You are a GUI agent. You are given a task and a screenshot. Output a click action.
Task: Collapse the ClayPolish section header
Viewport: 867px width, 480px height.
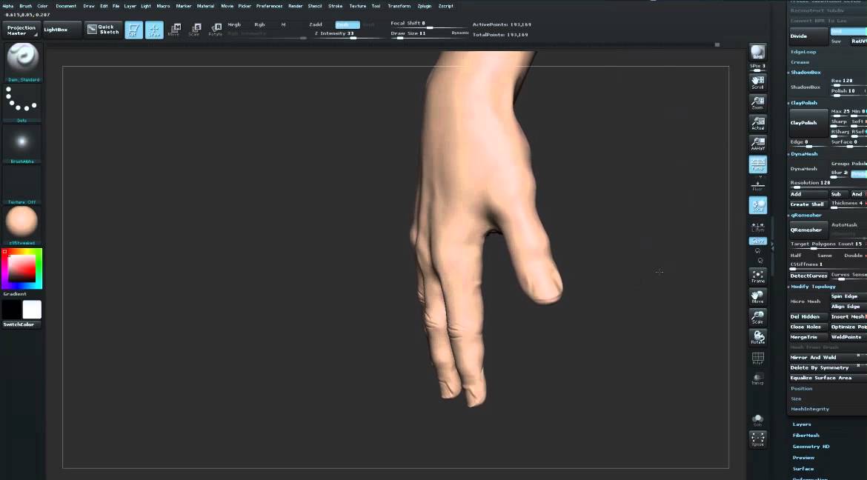pos(803,103)
